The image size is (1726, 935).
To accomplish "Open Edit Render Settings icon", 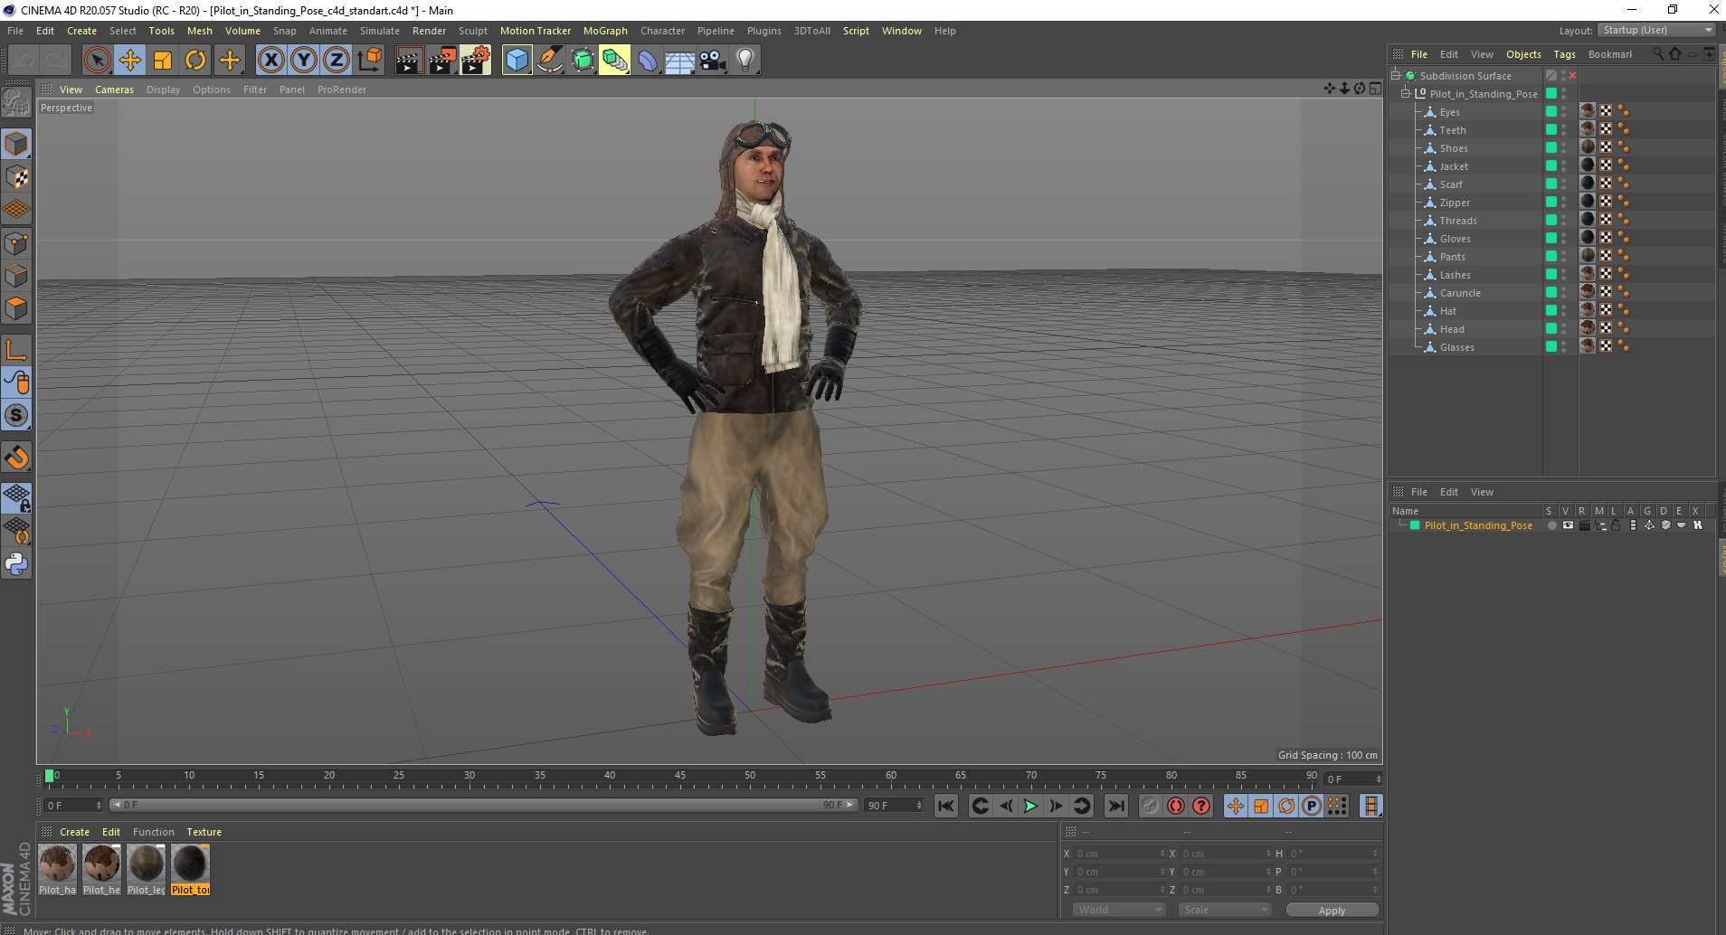I will 476,61.
